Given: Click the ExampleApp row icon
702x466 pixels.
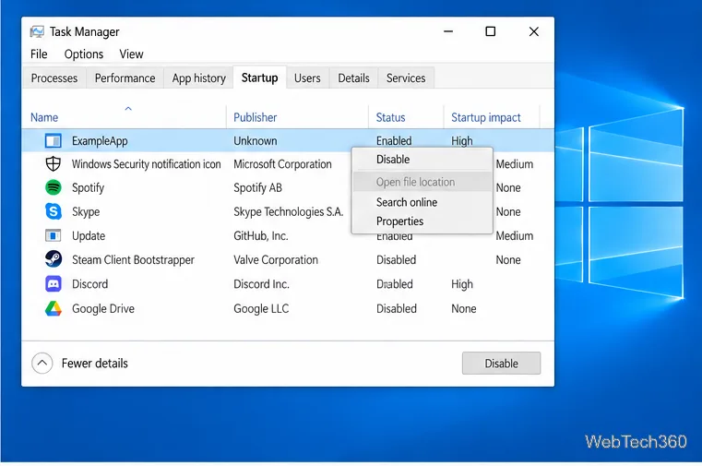Looking at the screenshot, I should (54, 141).
